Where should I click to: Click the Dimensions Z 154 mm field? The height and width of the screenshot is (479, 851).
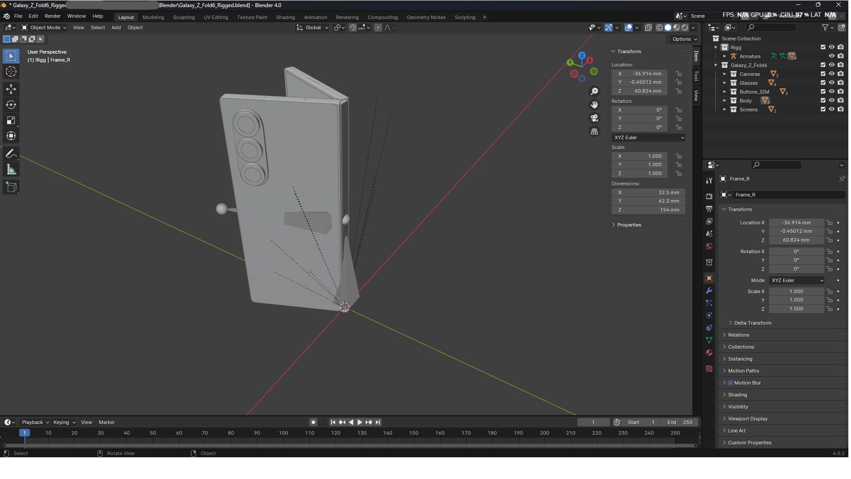648,210
